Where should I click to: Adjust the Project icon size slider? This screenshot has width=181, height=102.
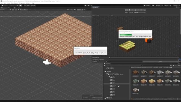coord(177,99)
